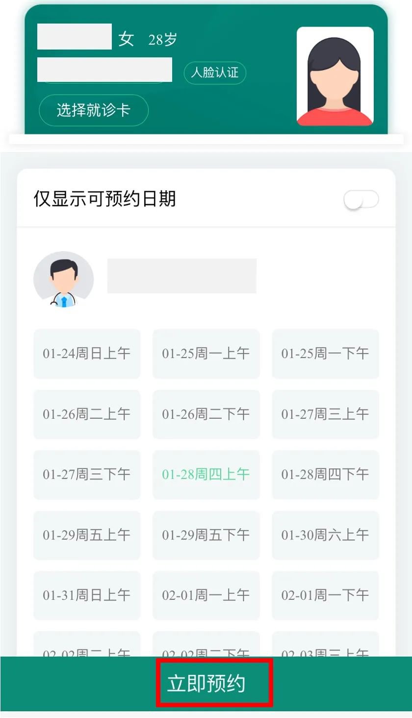
Task: Select the 01-26周二下午 slot
Action: 206,414
